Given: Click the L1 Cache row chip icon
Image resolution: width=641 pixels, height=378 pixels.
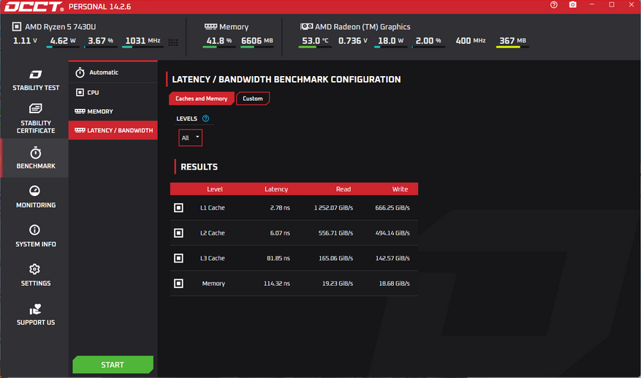Looking at the screenshot, I should pyautogui.click(x=178, y=208).
